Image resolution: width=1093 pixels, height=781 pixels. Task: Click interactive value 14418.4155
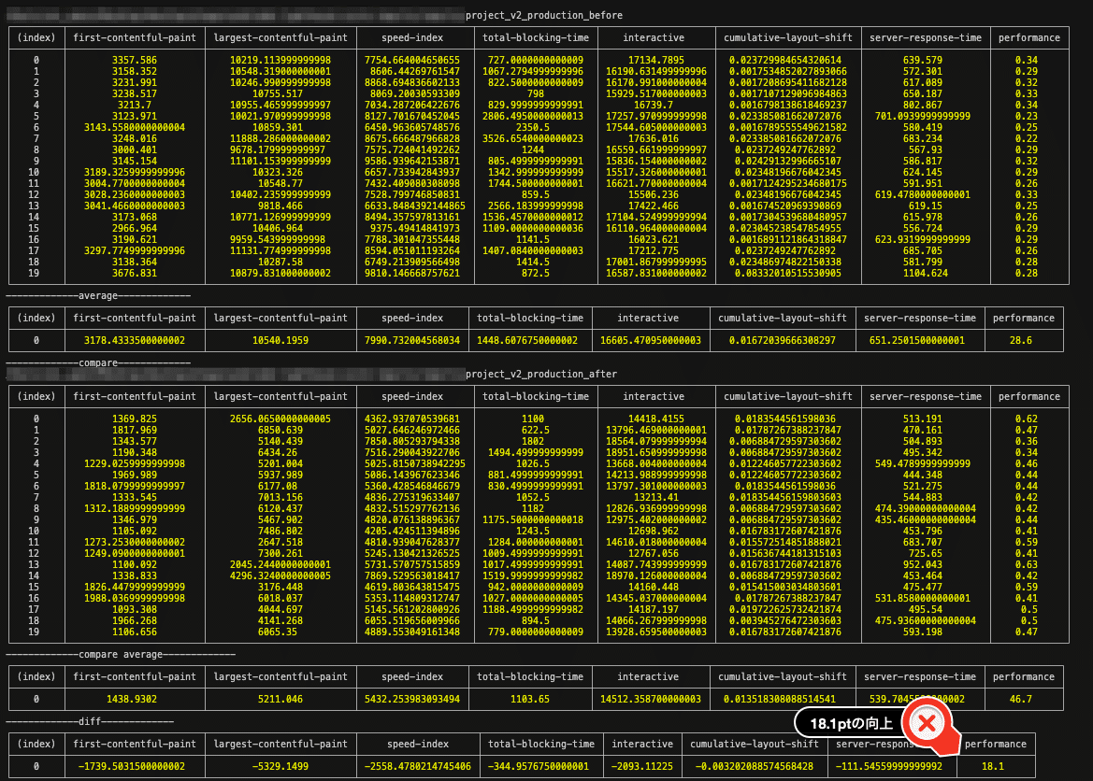tap(656, 419)
